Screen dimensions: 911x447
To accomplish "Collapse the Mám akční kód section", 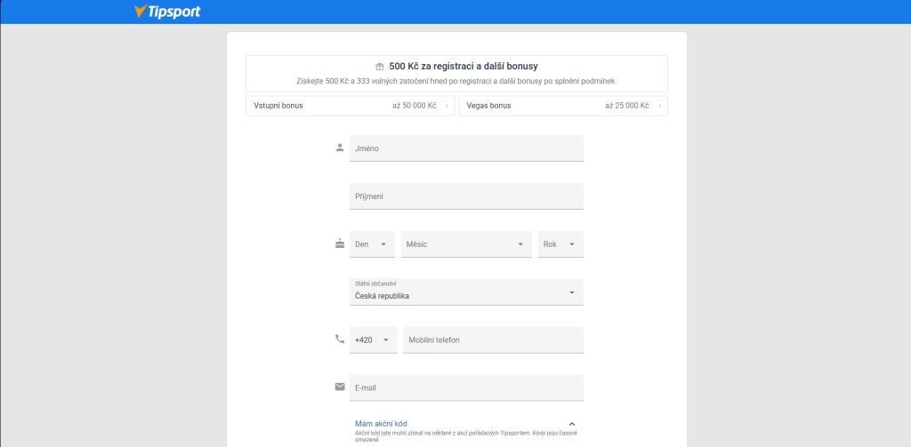I will (x=571, y=425).
